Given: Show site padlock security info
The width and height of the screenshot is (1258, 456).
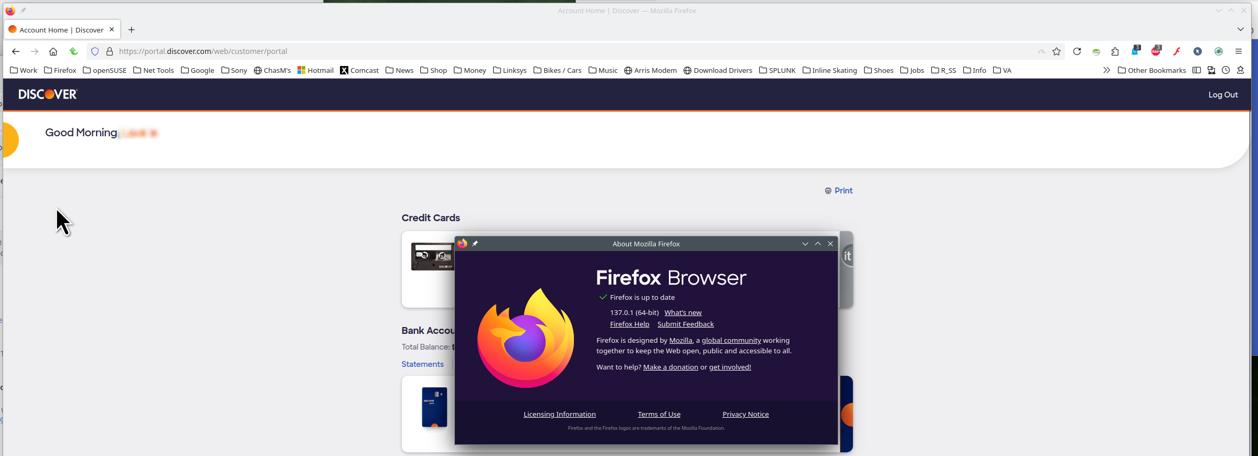Looking at the screenshot, I should click(x=110, y=51).
